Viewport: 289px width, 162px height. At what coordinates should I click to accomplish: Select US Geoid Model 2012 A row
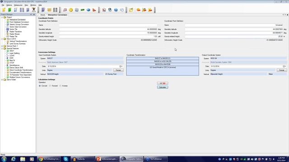(x=163, y=67)
